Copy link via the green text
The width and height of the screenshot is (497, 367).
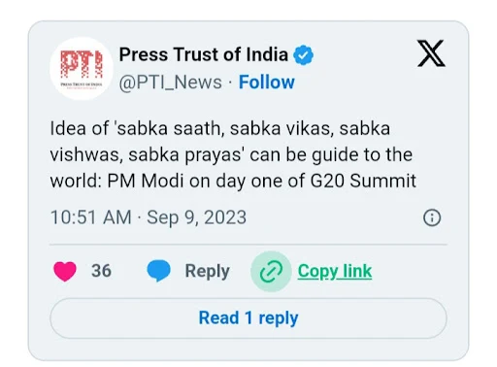[x=335, y=271]
